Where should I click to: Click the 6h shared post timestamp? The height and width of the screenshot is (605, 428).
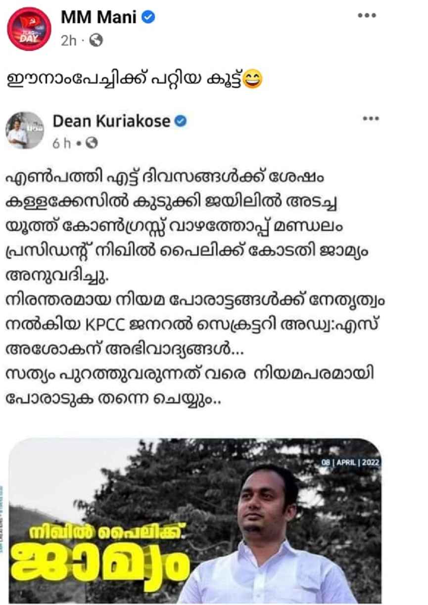pos(62,143)
